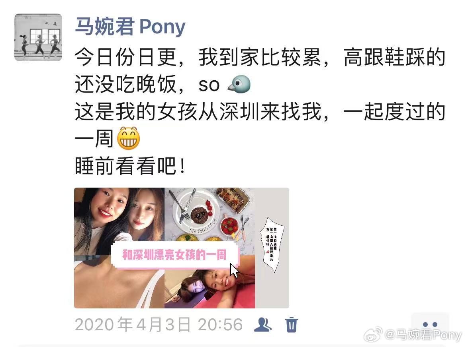
Task: Click the Weibo logo watermark
Action: click(x=373, y=334)
